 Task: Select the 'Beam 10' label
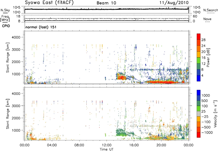pyautogui.click(x=106, y=3)
